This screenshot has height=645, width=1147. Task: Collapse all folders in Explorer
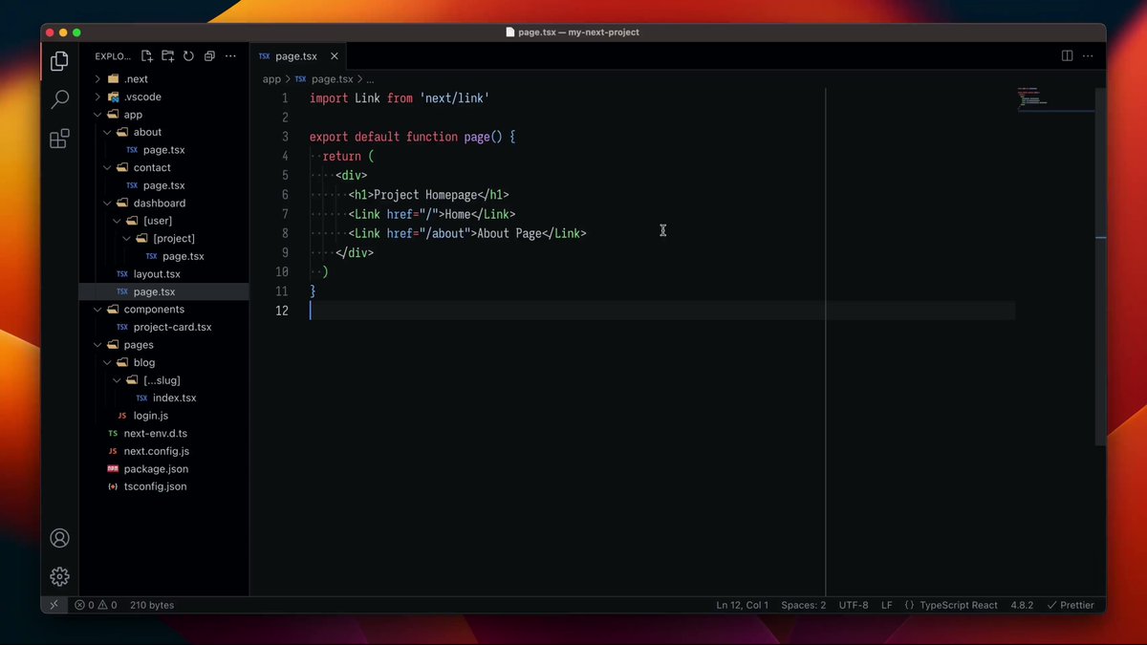(x=209, y=56)
